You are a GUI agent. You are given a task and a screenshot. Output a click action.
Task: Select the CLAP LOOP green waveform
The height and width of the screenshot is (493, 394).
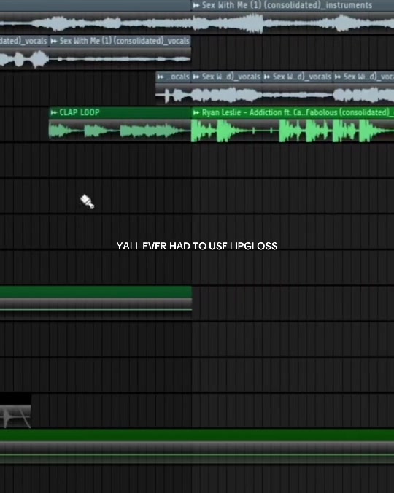[x=120, y=131]
